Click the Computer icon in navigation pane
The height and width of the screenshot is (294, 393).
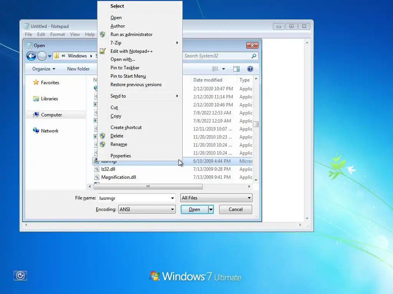tap(36, 114)
